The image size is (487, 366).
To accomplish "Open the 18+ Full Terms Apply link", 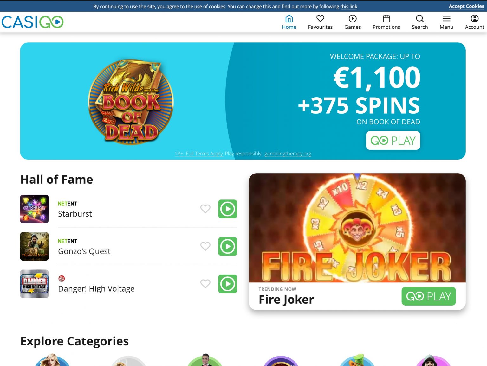I will click(x=199, y=154).
